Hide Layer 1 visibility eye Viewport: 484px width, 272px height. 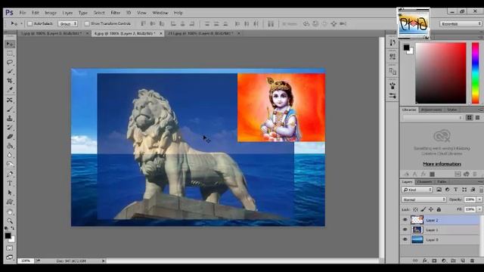point(405,230)
